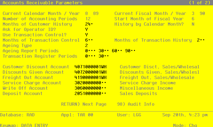Click the Current Fiscal Month value 3

(x=193, y=13)
